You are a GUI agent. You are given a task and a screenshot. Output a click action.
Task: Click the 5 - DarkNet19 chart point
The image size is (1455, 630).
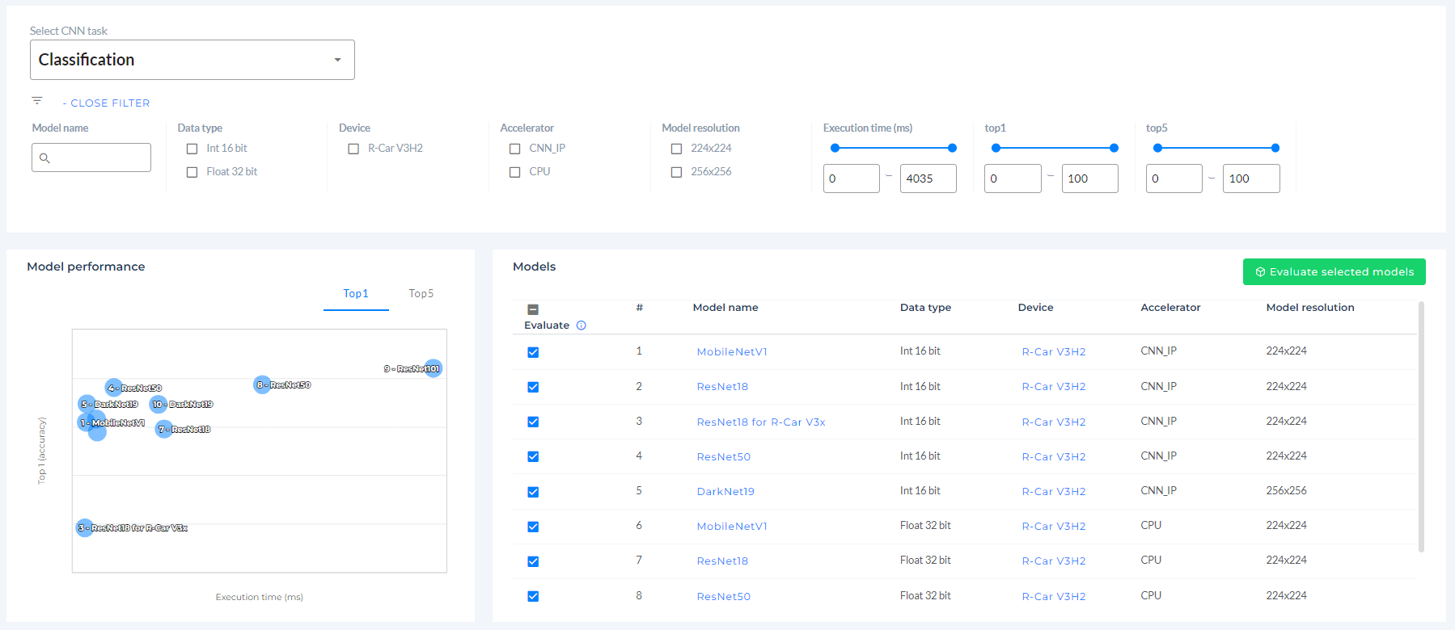coord(87,404)
